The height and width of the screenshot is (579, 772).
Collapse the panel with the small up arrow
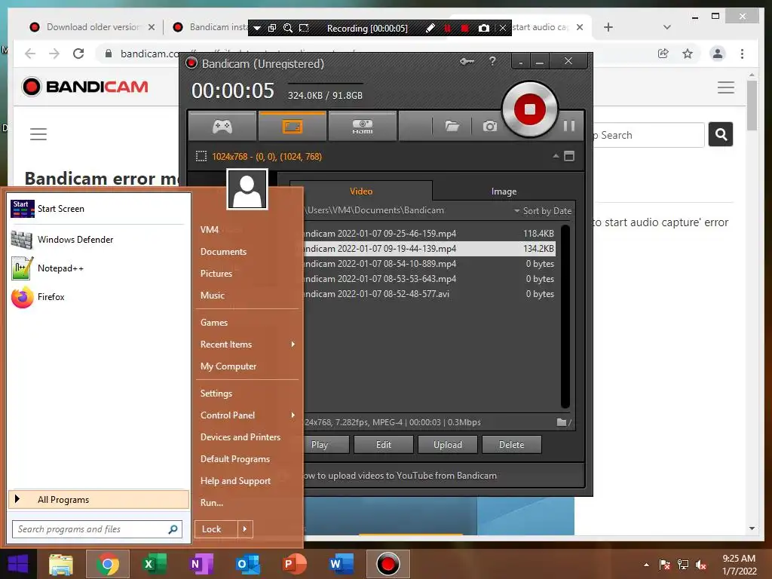tap(556, 156)
